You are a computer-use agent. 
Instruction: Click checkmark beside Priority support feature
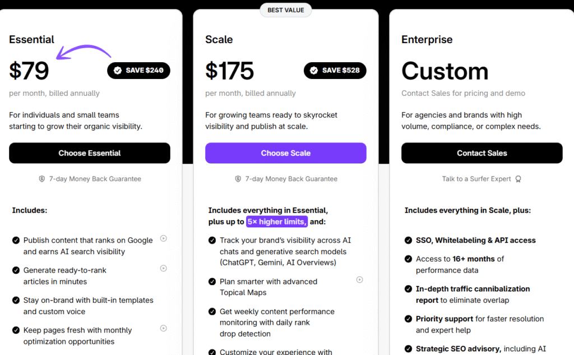tap(409, 319)
